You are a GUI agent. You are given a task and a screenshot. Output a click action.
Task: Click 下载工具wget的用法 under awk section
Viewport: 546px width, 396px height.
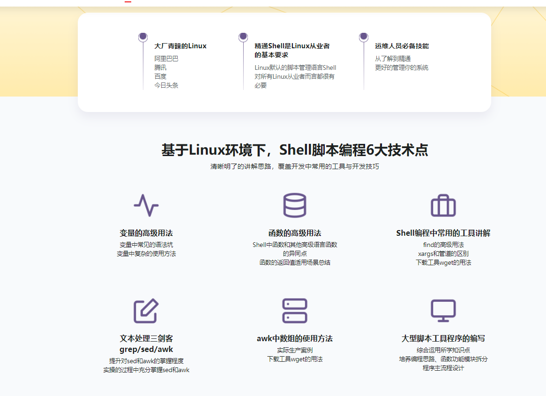click(295, 359)
